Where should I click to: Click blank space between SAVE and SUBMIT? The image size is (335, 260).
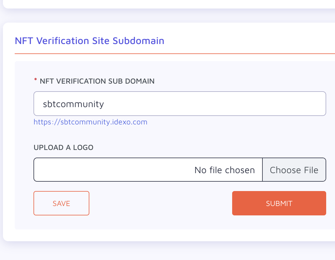point(160,203)
